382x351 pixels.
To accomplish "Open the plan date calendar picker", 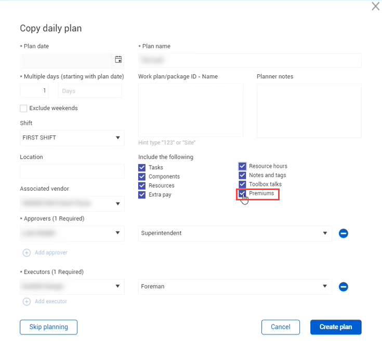I will (x=118, y=60).
